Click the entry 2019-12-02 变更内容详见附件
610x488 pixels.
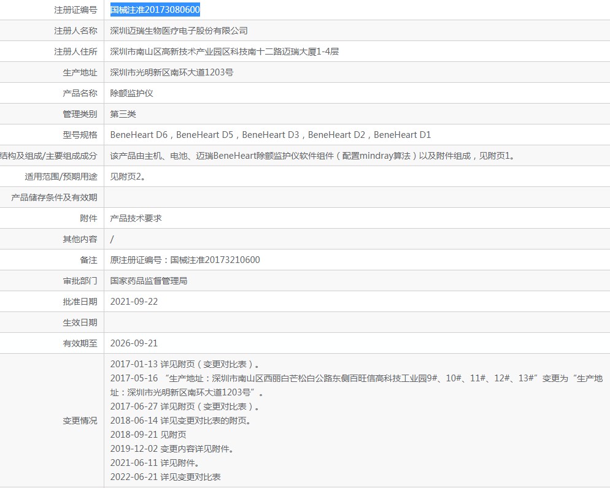coord(172,449)
